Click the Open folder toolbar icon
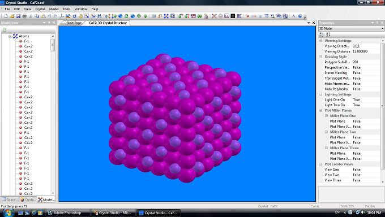Screen dimensions: 385x217 pos(12,16)
